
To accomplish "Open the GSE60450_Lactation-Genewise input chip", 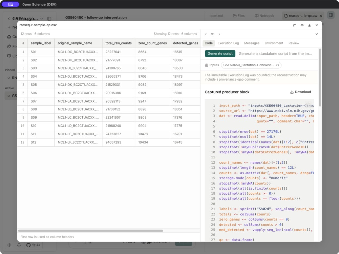I will click(x=251, y=65).
